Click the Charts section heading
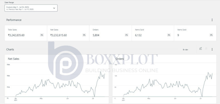Screen dimensions: 220x104 [10, 49]
